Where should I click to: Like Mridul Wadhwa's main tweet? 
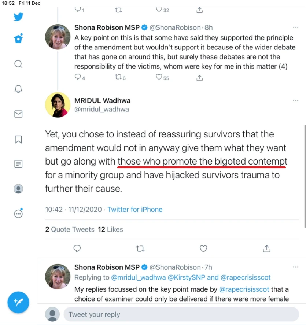click(x=203, y=249)
